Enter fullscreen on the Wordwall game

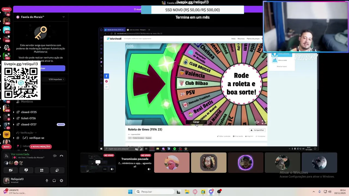[x=264, y=122]
